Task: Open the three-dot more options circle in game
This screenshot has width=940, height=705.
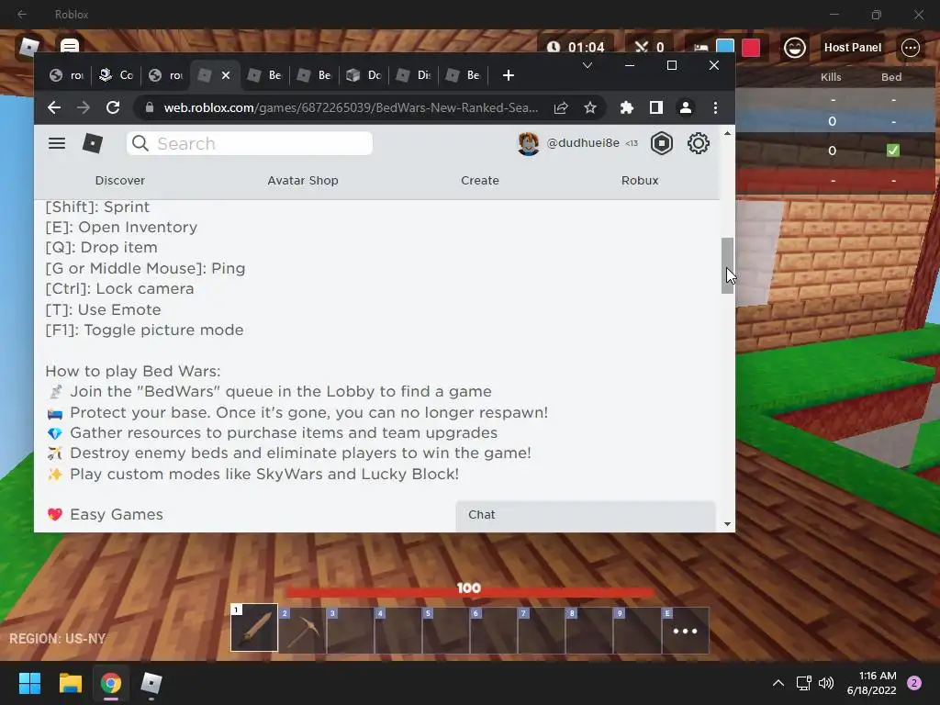Action: [x=910, y=48]
